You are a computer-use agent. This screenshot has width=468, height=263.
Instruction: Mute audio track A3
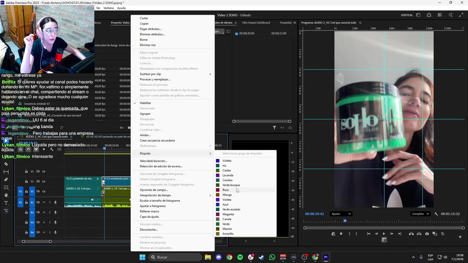coord(44,222)
